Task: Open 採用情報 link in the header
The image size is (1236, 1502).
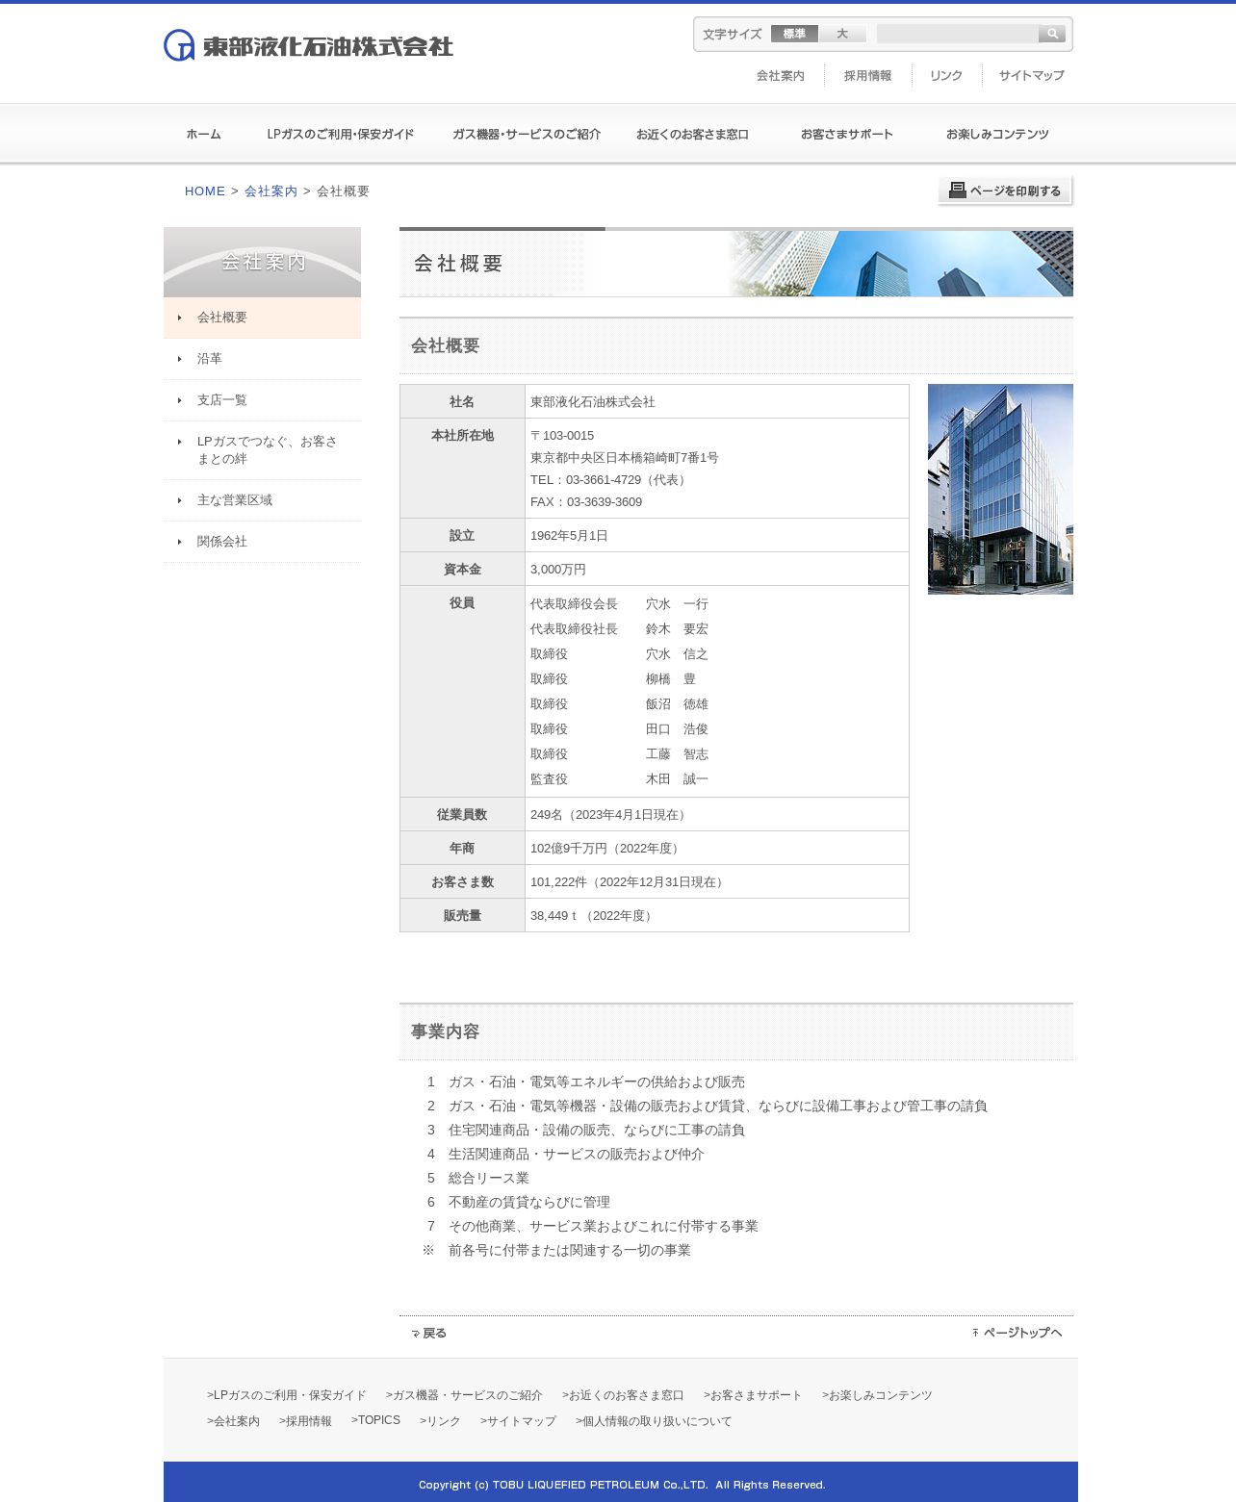Action: pos(867,75)
